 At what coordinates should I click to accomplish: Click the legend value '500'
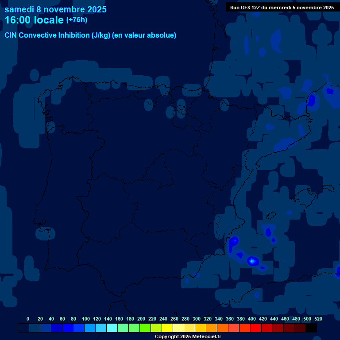coord(307,319)
